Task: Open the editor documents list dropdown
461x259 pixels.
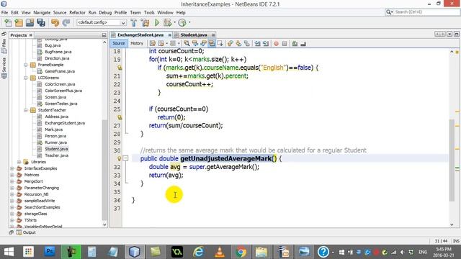Action: 449,35
